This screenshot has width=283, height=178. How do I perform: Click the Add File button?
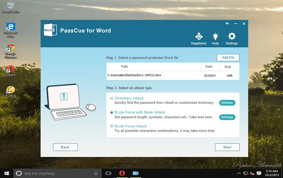tap(228, 57)
